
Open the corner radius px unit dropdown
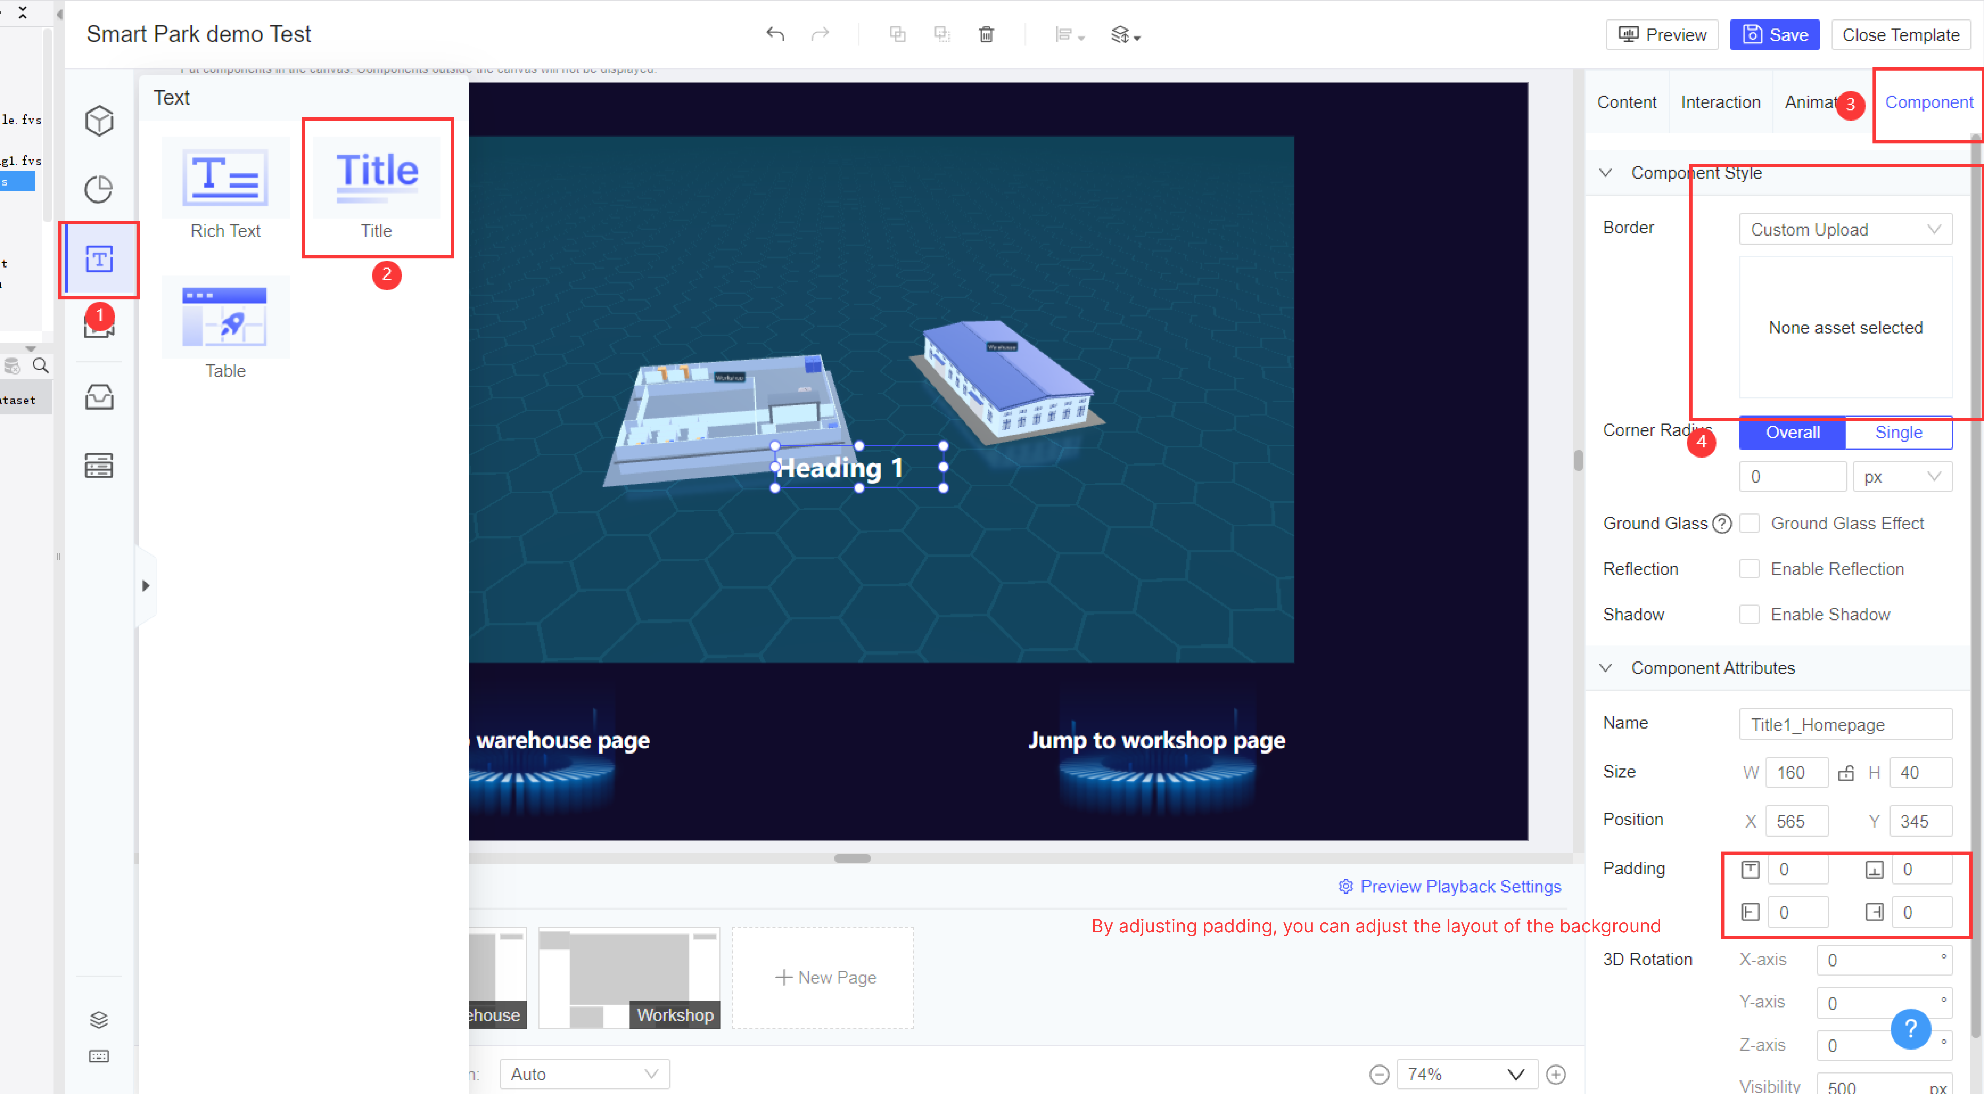pos(1902,476)
